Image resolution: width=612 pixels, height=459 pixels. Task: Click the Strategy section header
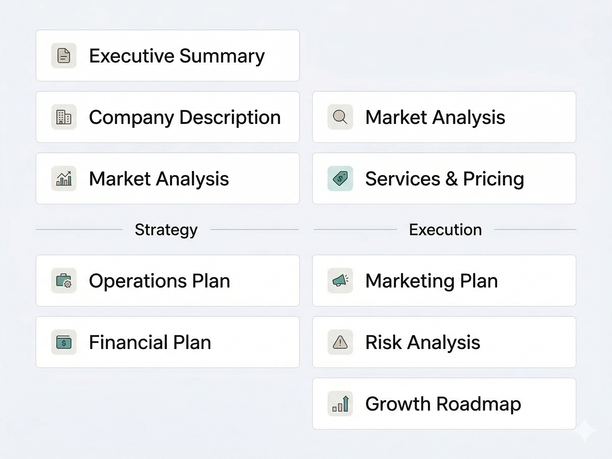pyautogui.click(x=166, y=229)
